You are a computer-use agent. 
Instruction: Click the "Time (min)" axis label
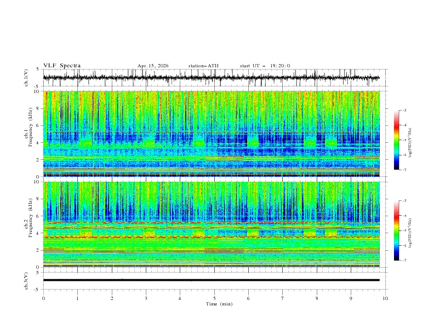(x=219, y=304)
